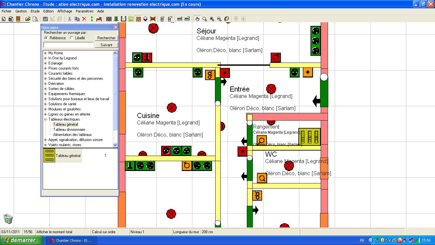Select the green door tool icon
This screenshot has height=245, width=435.
point(116,19)
